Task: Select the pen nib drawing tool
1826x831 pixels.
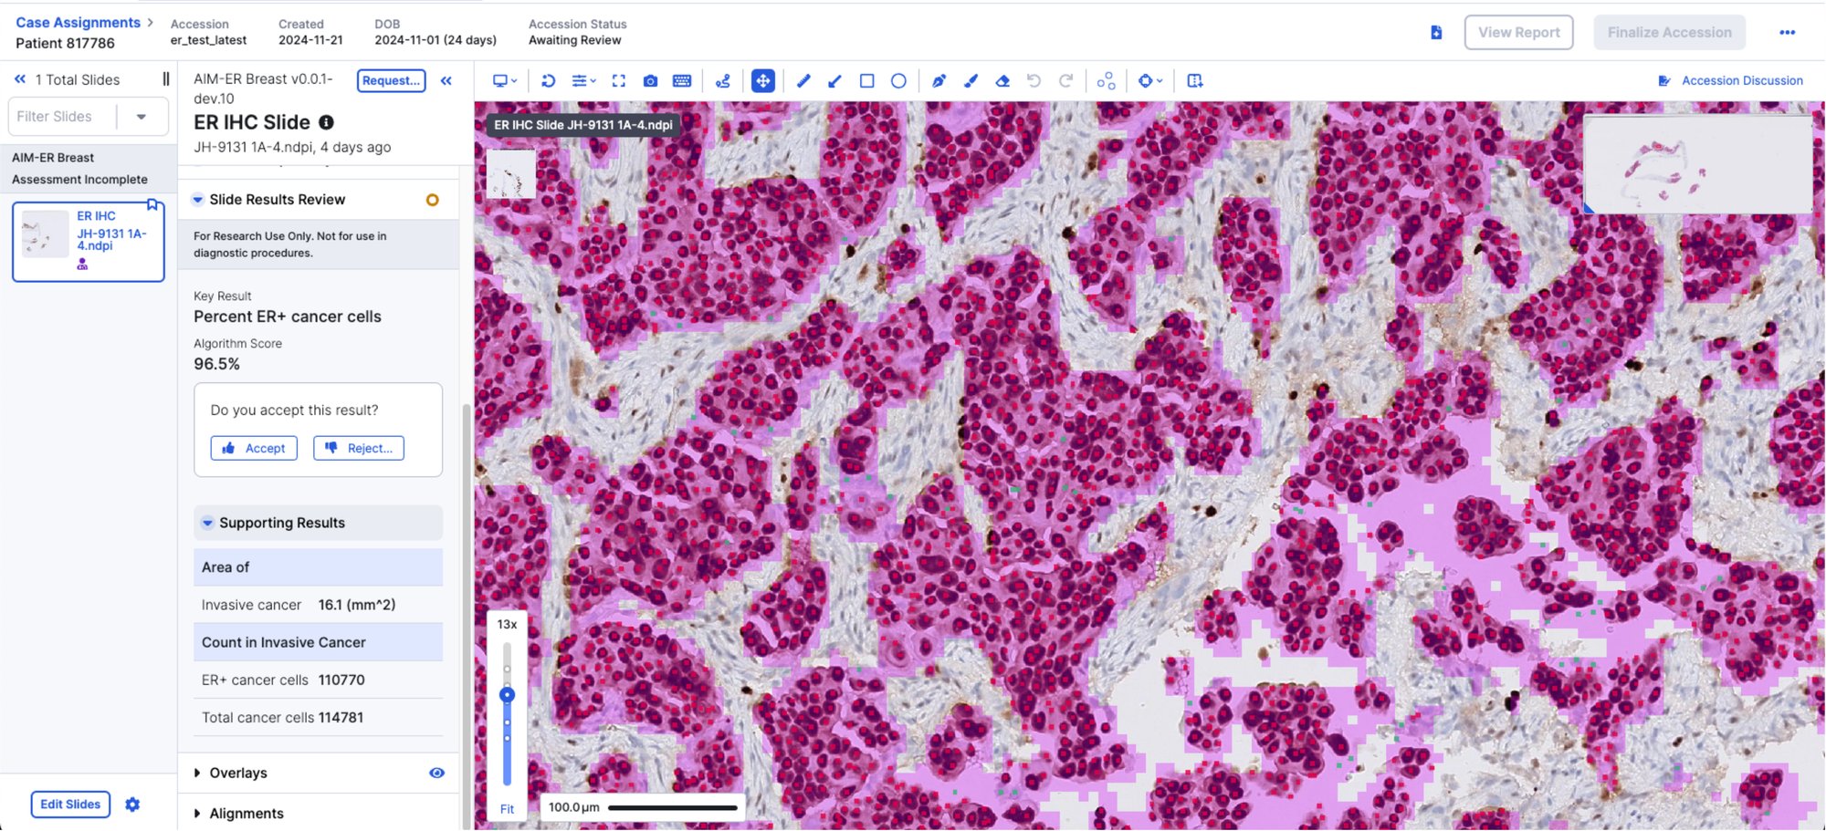Action: (939, 81)
